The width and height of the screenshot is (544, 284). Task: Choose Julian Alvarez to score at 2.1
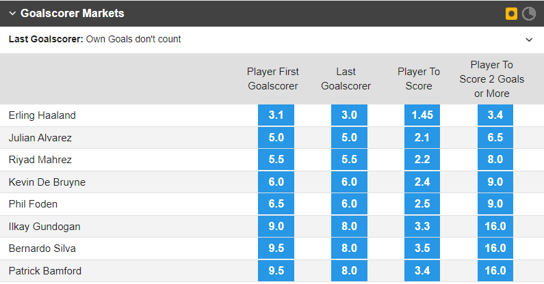422,137
